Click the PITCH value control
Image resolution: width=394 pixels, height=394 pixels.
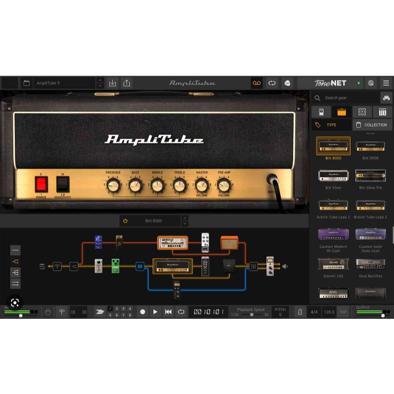(x=280, y=312)
